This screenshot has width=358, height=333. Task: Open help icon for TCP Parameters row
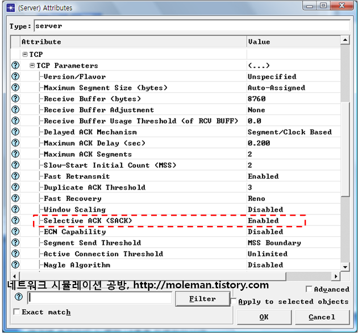[15, 65]
